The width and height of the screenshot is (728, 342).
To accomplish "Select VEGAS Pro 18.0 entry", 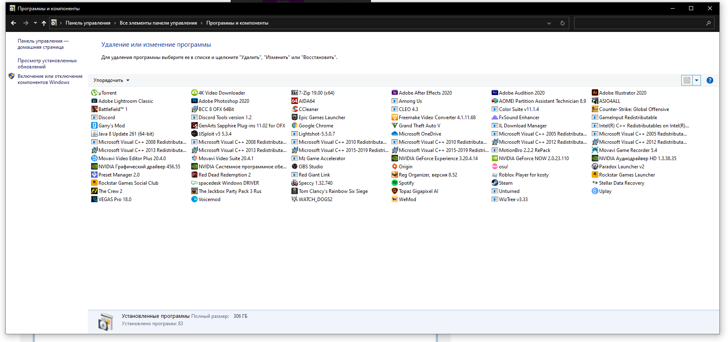I will click(x=111, y=199).
